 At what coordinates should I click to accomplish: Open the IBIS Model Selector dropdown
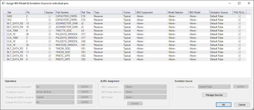[145, 92]
